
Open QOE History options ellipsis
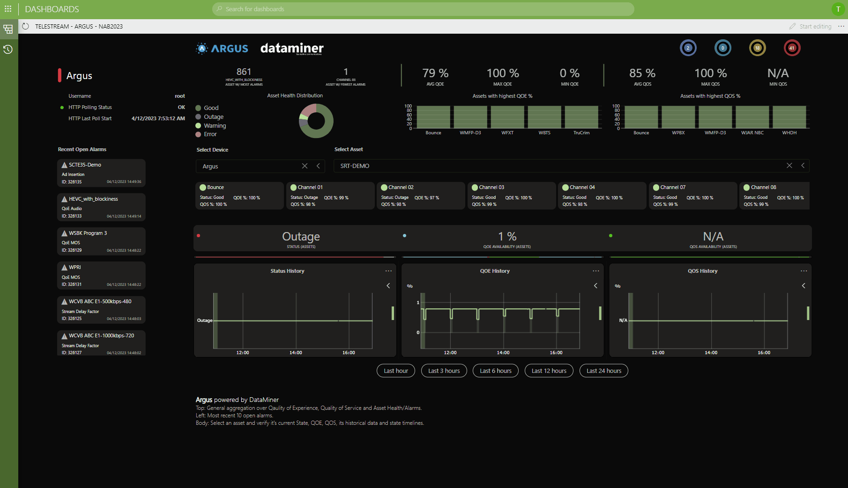tap(596, 271)
